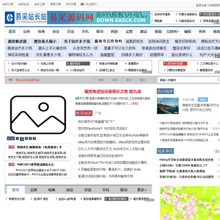220x220 pixels.
Task: Click ad link 苹果肌如何填充
Action: (x=154, y=48)
